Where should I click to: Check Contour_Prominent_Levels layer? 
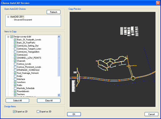coord(15,67)
